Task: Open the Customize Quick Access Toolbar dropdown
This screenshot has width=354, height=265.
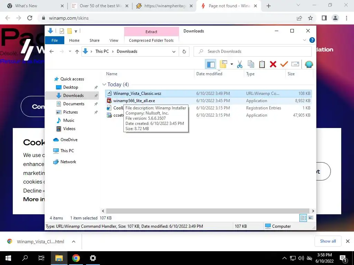Action: click(76, 31)
